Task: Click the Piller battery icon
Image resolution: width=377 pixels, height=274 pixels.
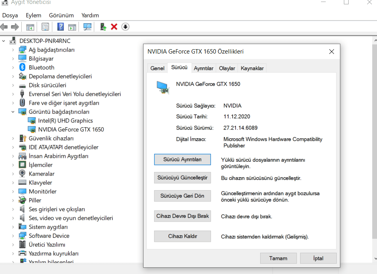Action: [x=22, y=200]
